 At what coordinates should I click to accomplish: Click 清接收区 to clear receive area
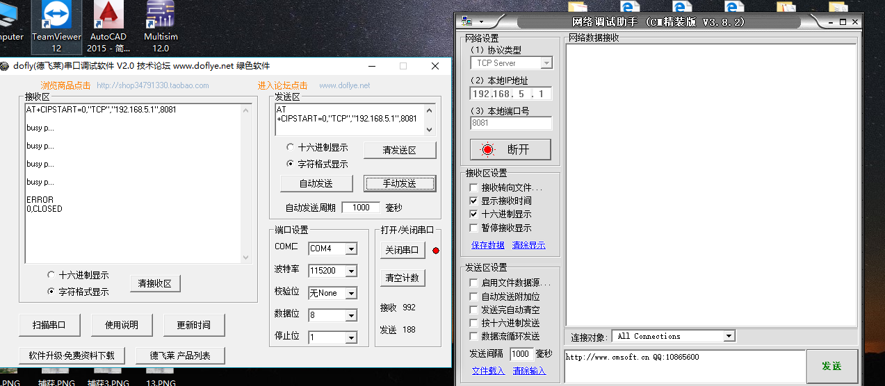pos(155,283)
